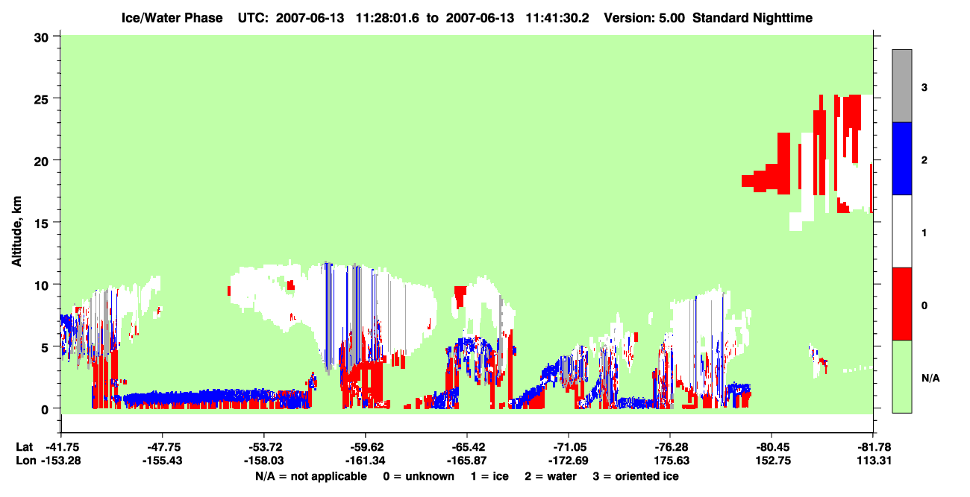Click the latitude value '-80.45'
This screenshot has height=497, width=970.
tap(771, 447)
